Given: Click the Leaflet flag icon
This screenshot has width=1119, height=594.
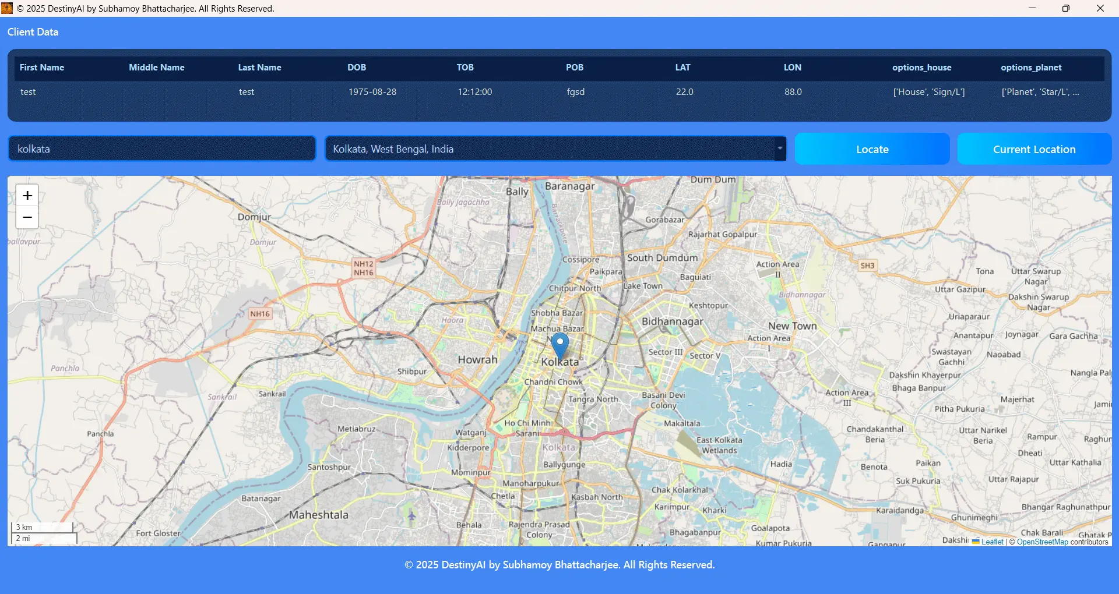Looking at the screenshot, I should pos(976,542).
